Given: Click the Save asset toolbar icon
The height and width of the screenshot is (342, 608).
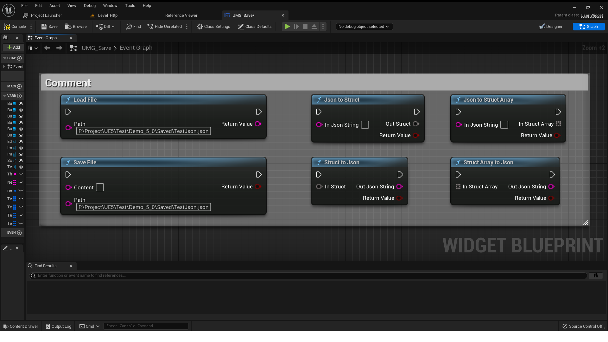Looking at the screenshot, I should coord(44,27).
